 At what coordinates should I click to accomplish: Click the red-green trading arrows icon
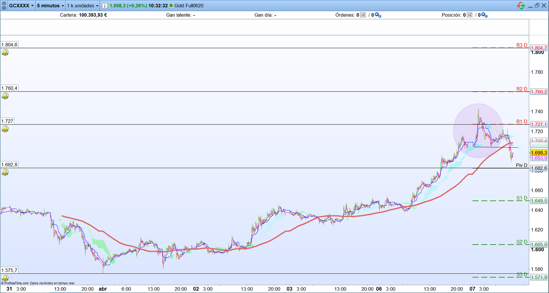pyautogui.click(x=521, y=6)
